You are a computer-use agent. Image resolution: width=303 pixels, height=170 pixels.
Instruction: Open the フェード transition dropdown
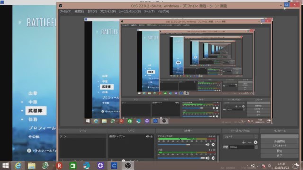(241, 136)
